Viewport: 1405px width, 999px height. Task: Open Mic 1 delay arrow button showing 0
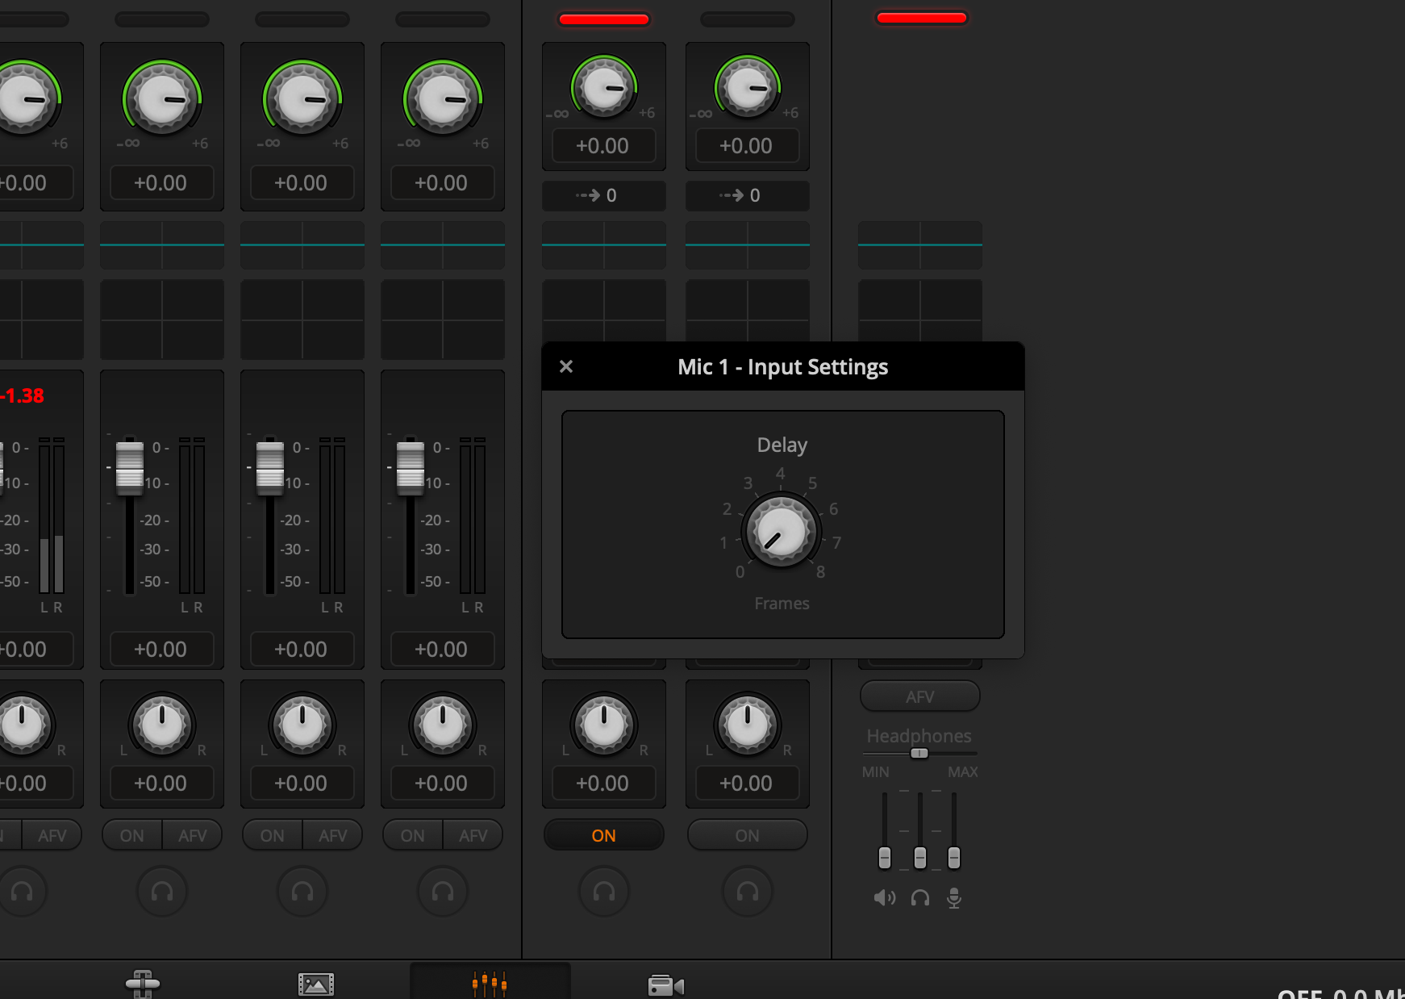[604, 195]
